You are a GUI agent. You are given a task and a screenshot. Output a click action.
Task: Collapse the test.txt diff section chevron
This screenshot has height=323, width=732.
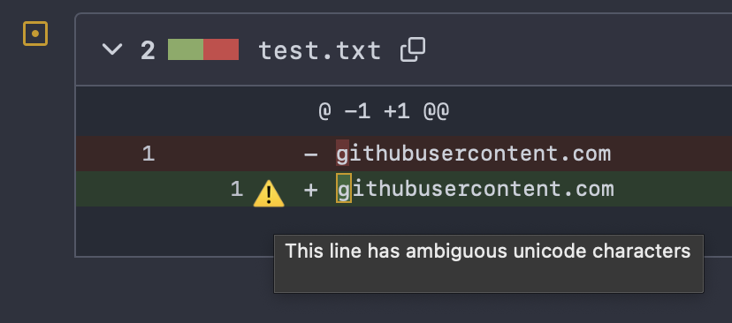[112, 49]
